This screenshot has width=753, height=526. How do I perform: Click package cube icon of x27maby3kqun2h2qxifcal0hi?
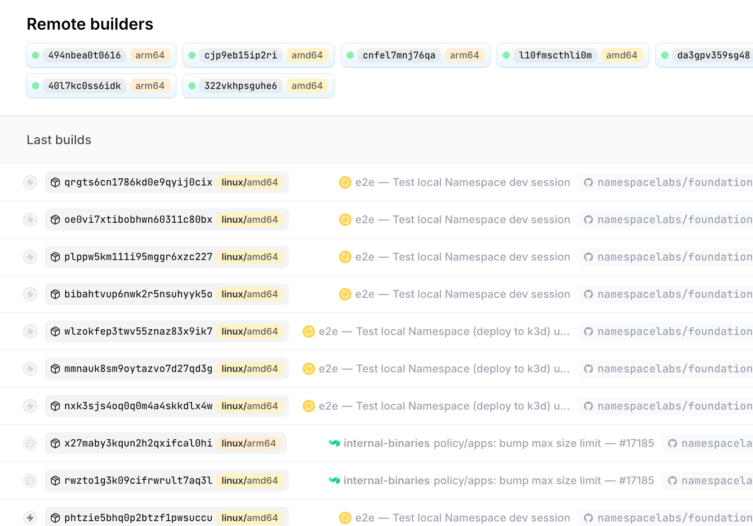coord(55,443)
